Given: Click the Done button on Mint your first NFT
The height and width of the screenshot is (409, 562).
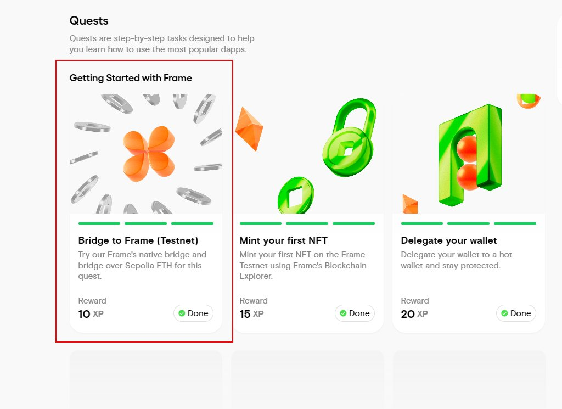Looking at the screenshot, I should click(x=355, y=313).
